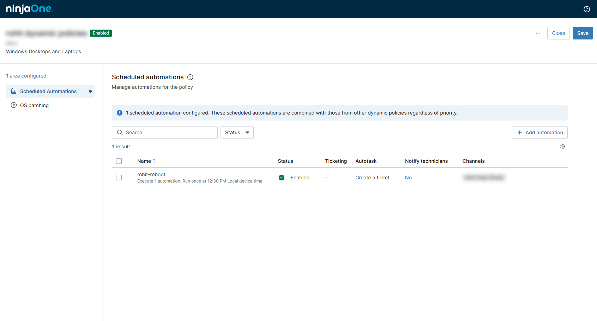Toggle the Name column sort arrow
This screenshot has width=597, height=321.
[x=154, y=161]
